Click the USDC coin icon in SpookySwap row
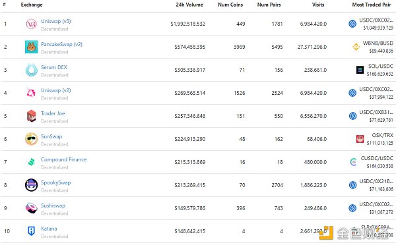The width and height of the screenshot is (396, 247). tap(352, 185)
